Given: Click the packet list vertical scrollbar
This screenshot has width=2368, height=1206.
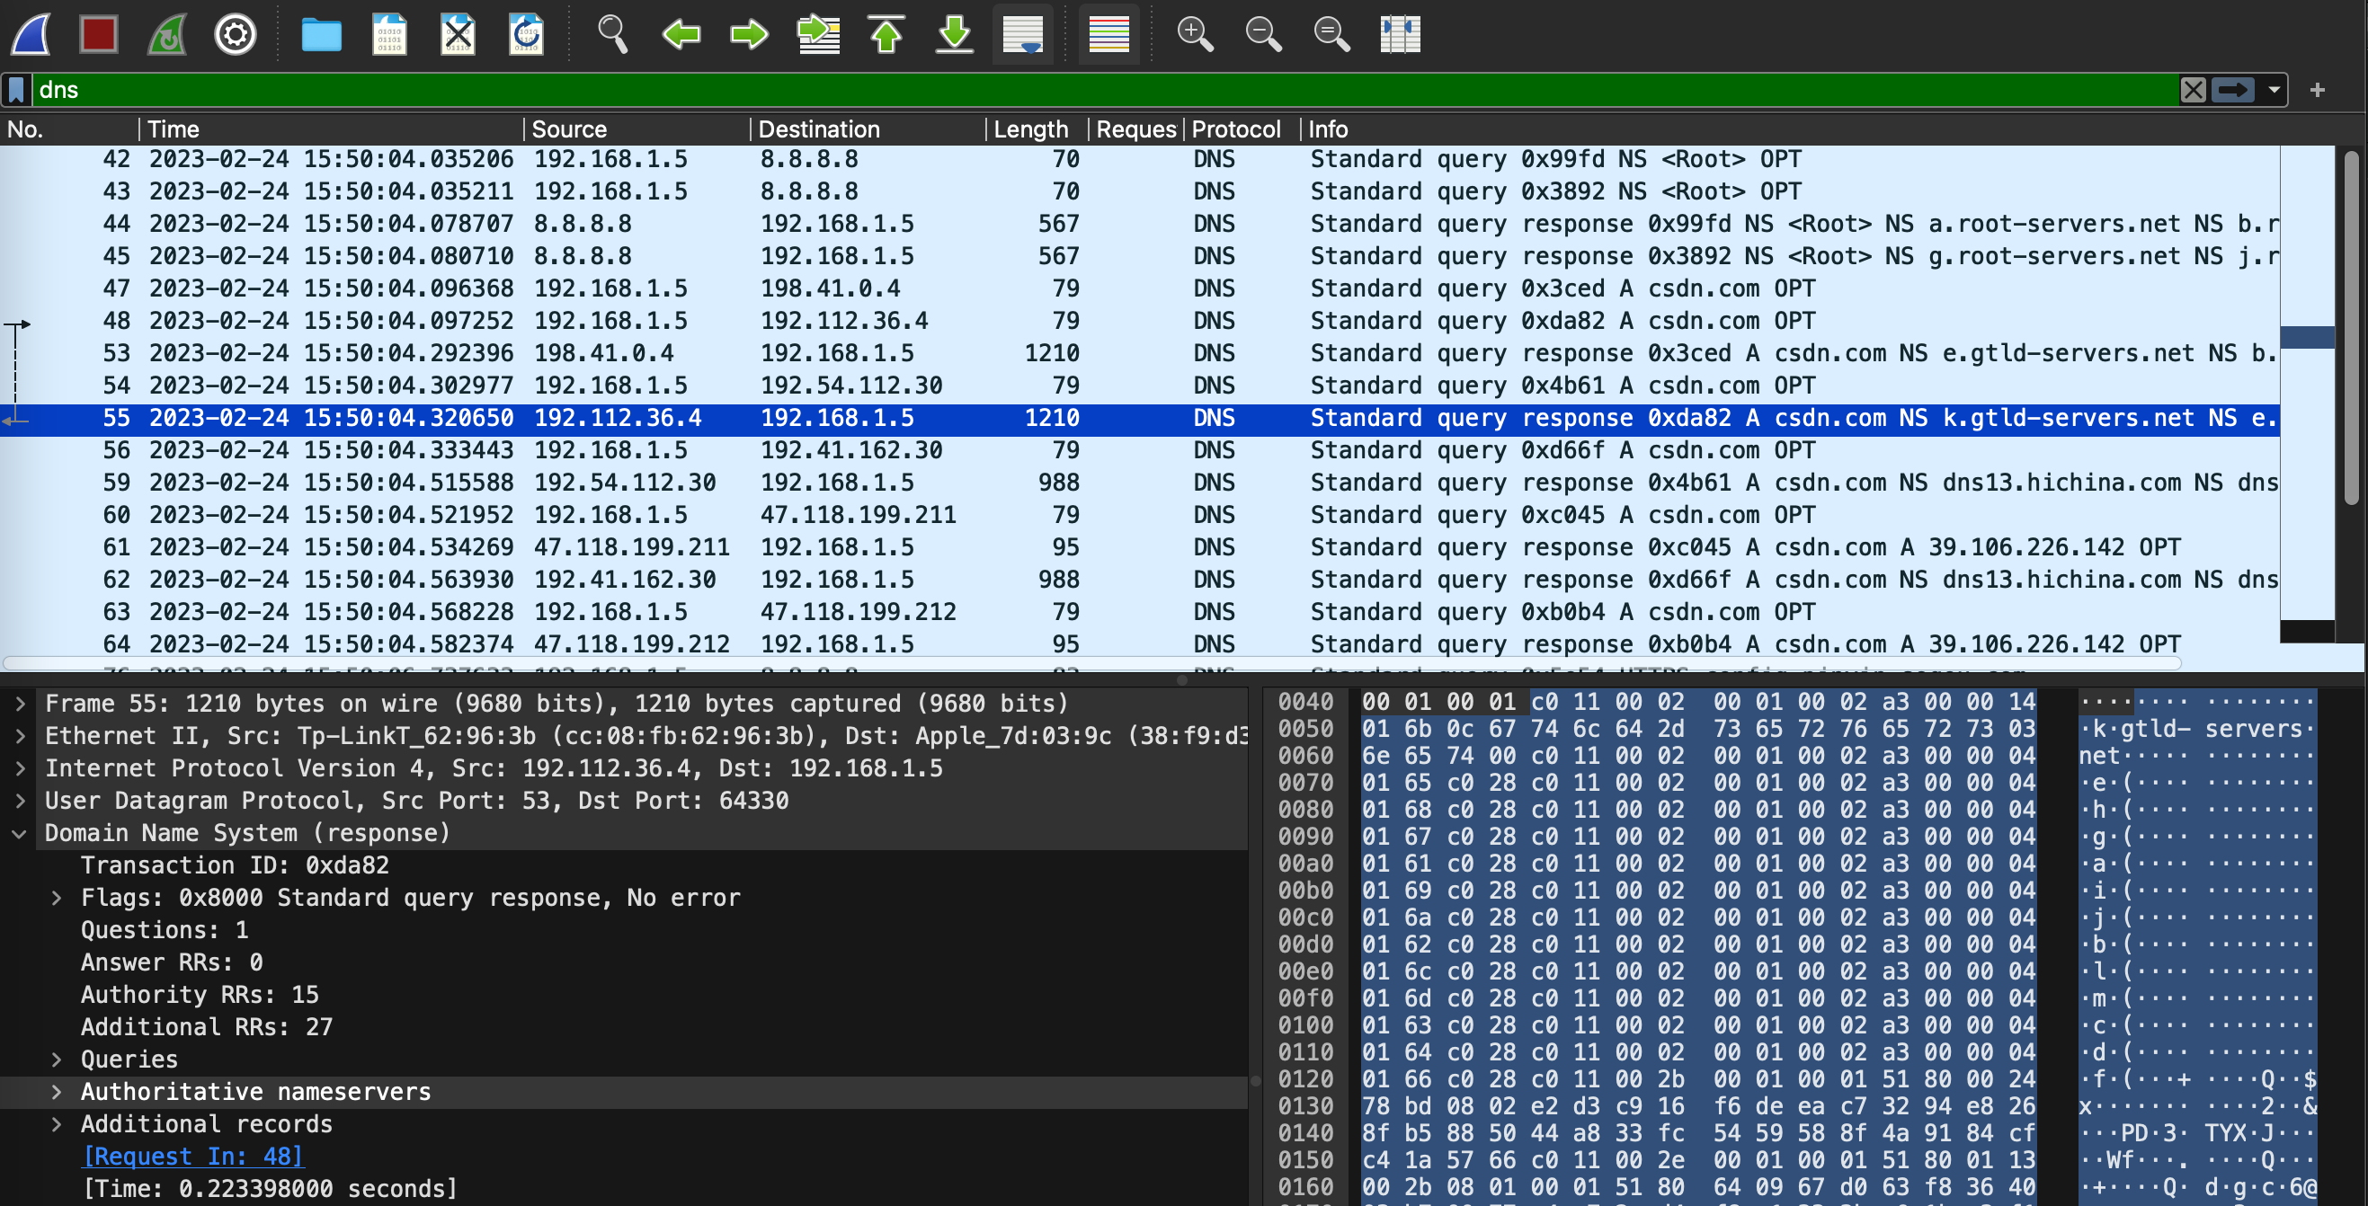Looking at the screenshot, I should point(2351,328).
